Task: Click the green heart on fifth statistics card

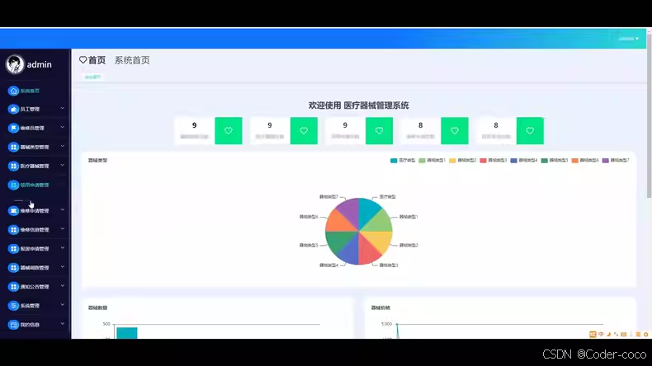Action: click(530, 131)
